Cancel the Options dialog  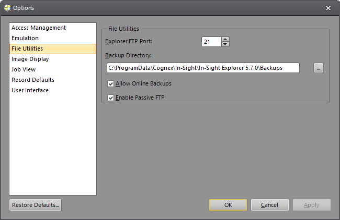(270, 205)
